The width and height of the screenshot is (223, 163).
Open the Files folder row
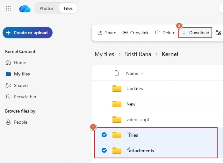pyautogui.click(x=159, y=135)
